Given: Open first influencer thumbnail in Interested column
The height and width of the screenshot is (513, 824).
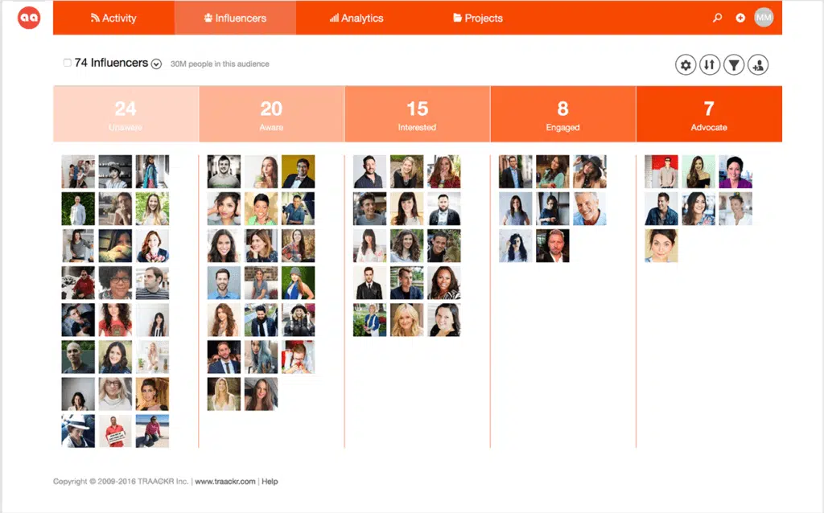Looking at the screenshot, I should pos(369,171).
